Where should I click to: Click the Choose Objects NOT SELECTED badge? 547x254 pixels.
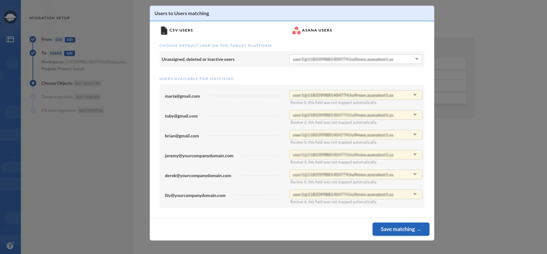(x=88, y=84)
